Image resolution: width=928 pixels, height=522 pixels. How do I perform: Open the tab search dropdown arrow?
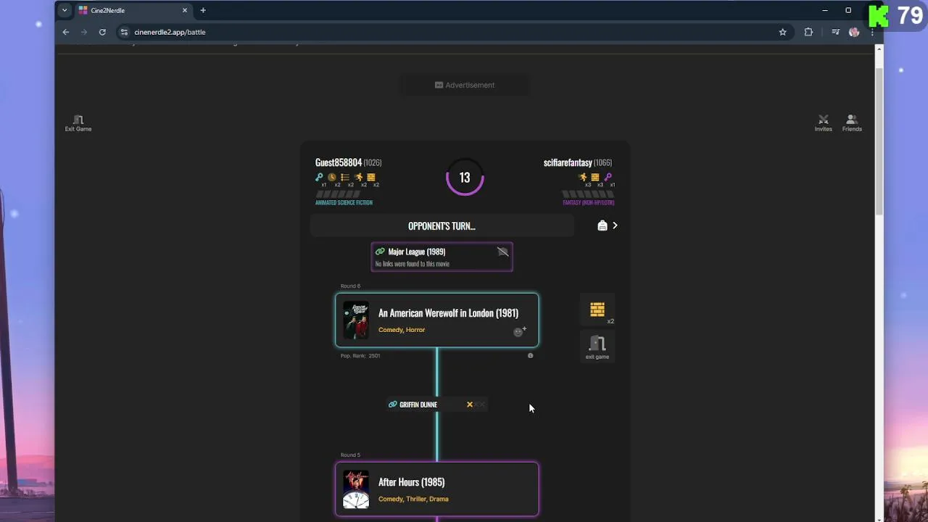[65, 10]
